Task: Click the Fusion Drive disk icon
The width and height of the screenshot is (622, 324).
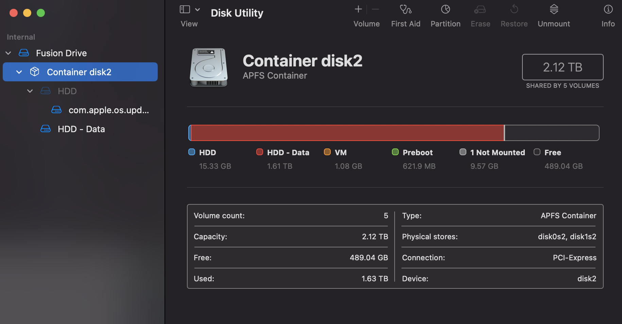Action: click(24, 53)
